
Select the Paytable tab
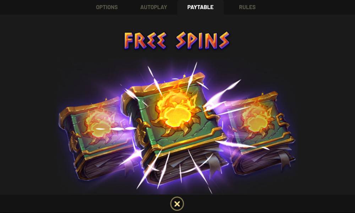coord(200,7)
